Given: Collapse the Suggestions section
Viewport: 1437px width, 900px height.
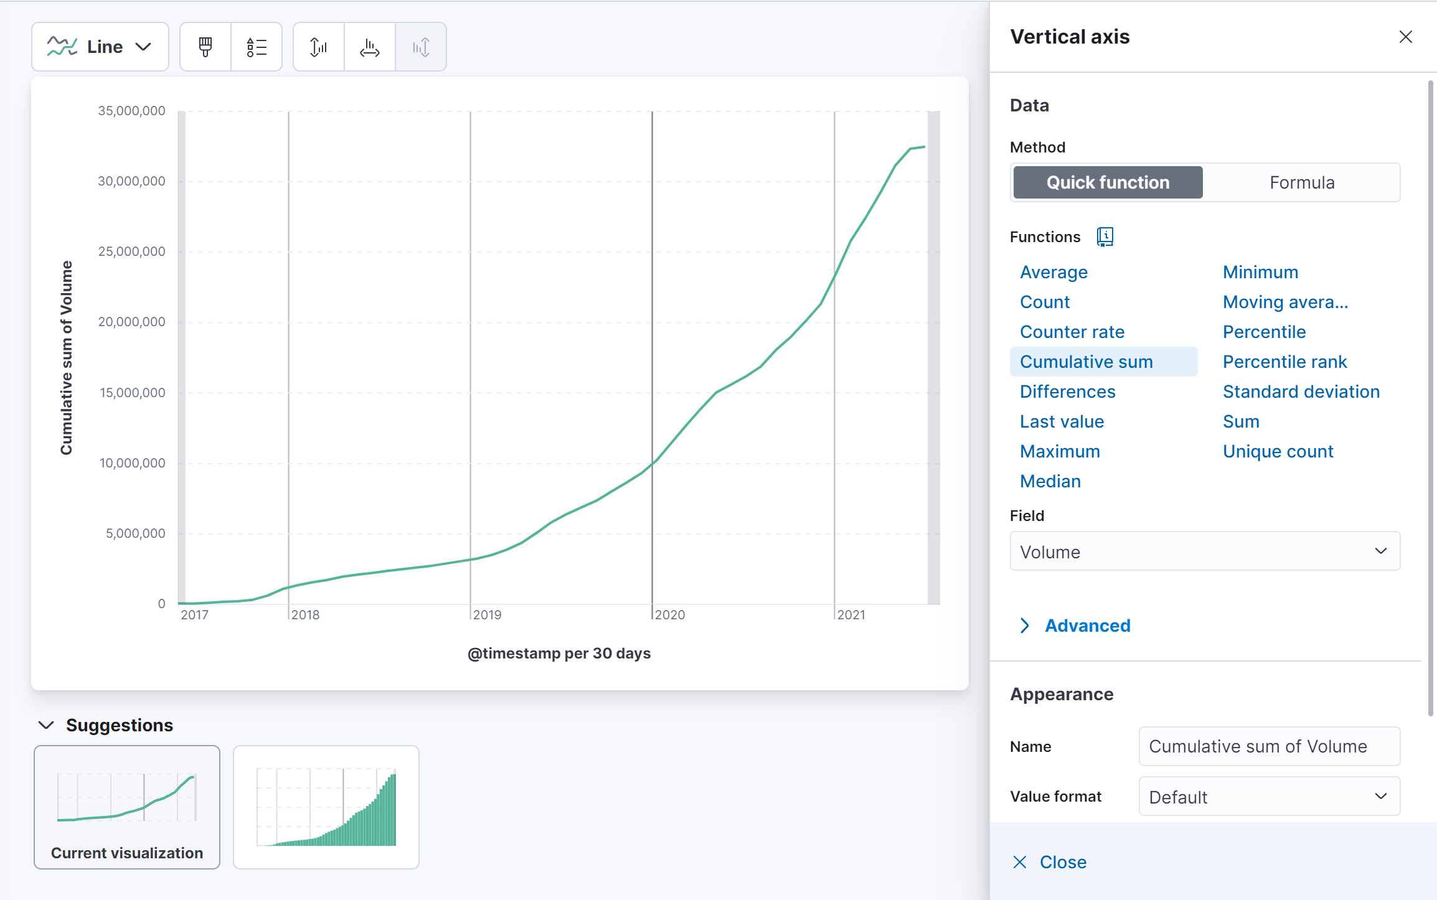Looking at the screenshot, I should 46,725.
